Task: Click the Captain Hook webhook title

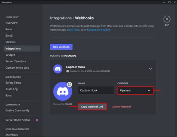Action: (x=76, y=67)
